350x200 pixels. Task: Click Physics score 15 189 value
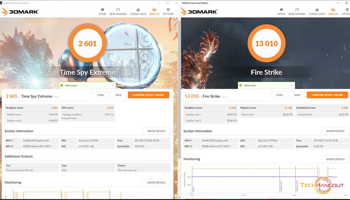tap(288, 108)
